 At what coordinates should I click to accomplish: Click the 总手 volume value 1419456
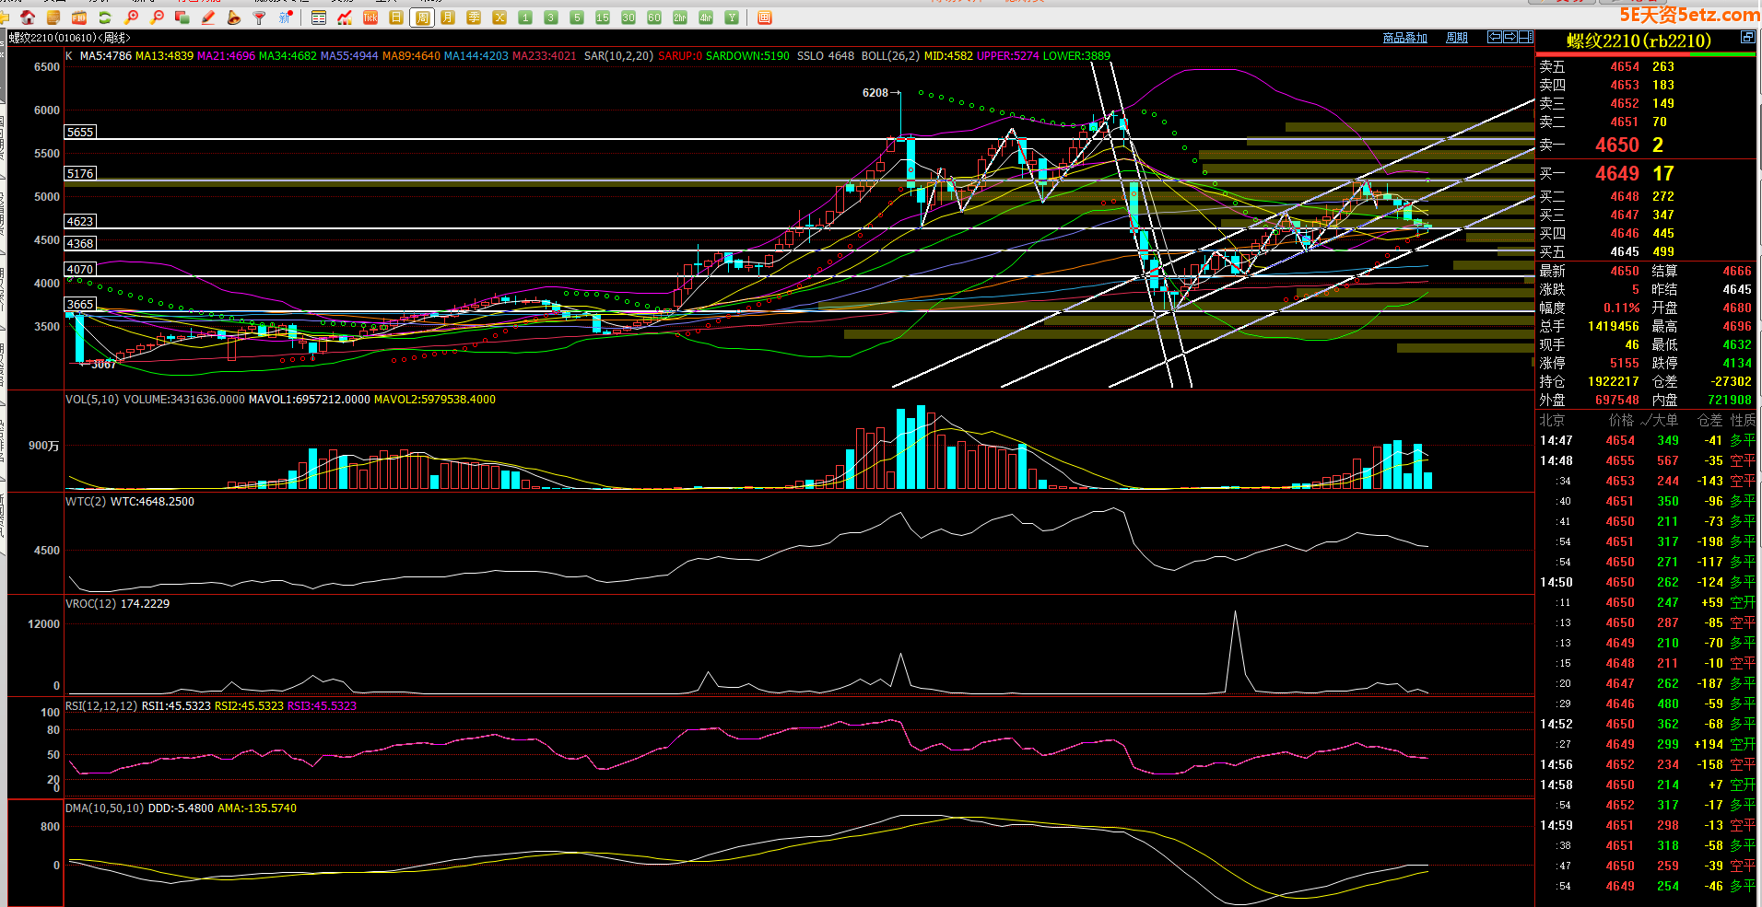click(x=1614, y=326)
